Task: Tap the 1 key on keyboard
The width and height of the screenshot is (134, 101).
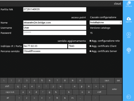Action: (x=11, y=81)
